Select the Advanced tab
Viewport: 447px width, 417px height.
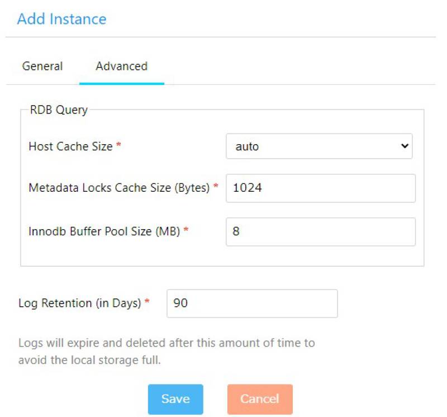pyautogui.click(x=121, y=66)
